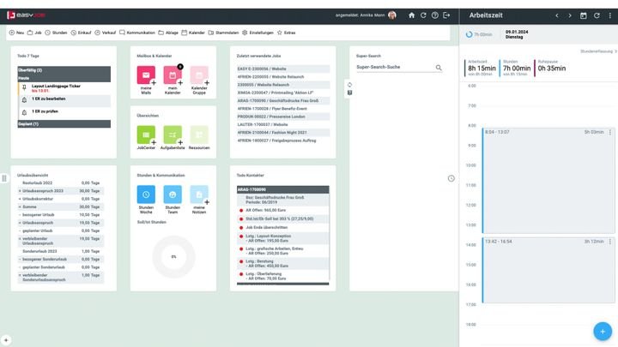Open job PRODUK-00022 / Pressereise London
This screenshot has width=618, height=347.
pyautogui.click(x=283, y=117)
